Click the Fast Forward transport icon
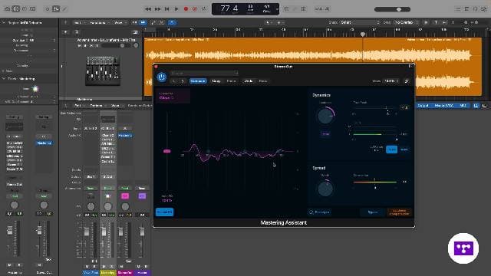 point(157,9)
